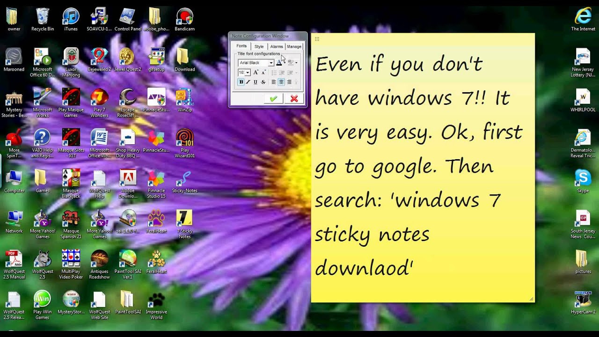The height and width of the screenshot is (337, 599).
Task: Select the WinZip desktop icon
Action: [x=185, y=100]
